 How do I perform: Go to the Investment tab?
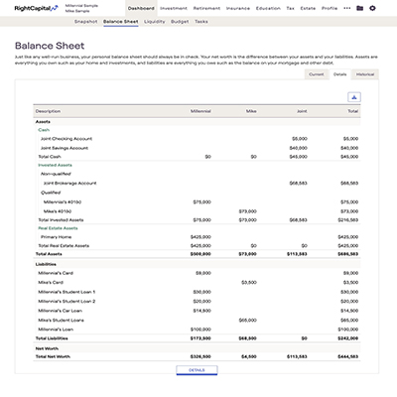[174, 8]
